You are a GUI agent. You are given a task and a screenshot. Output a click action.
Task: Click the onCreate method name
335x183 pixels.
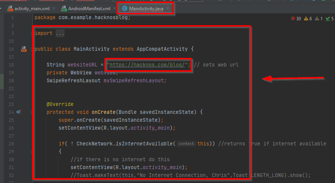104,112
